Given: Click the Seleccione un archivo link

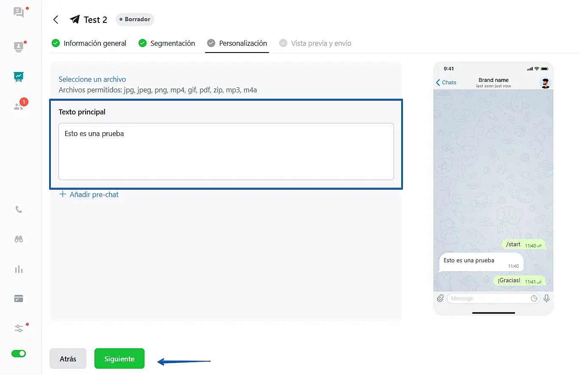Looking at the screenshot, I should tap(92, 79).
